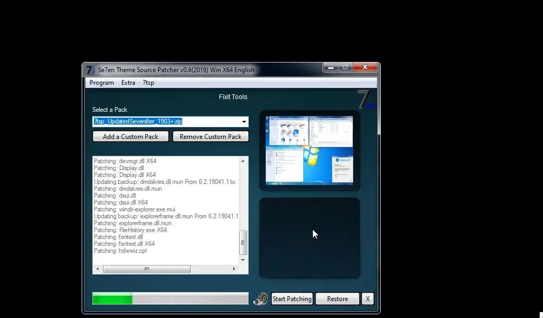Open the Extra menu
Viewport: 543px width, 318px height.
point(128,83)
